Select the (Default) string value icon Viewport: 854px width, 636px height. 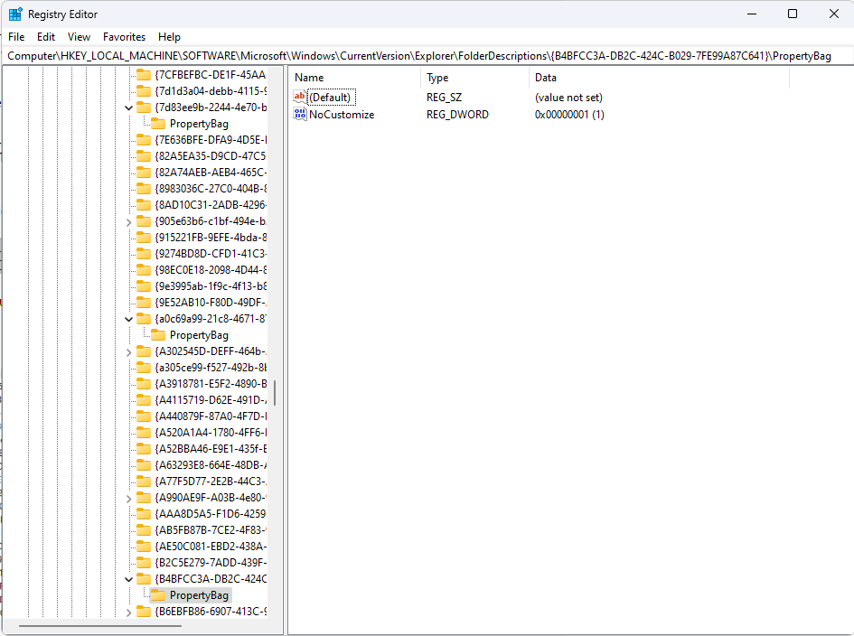pyautogui.click(x=299, y=98)
